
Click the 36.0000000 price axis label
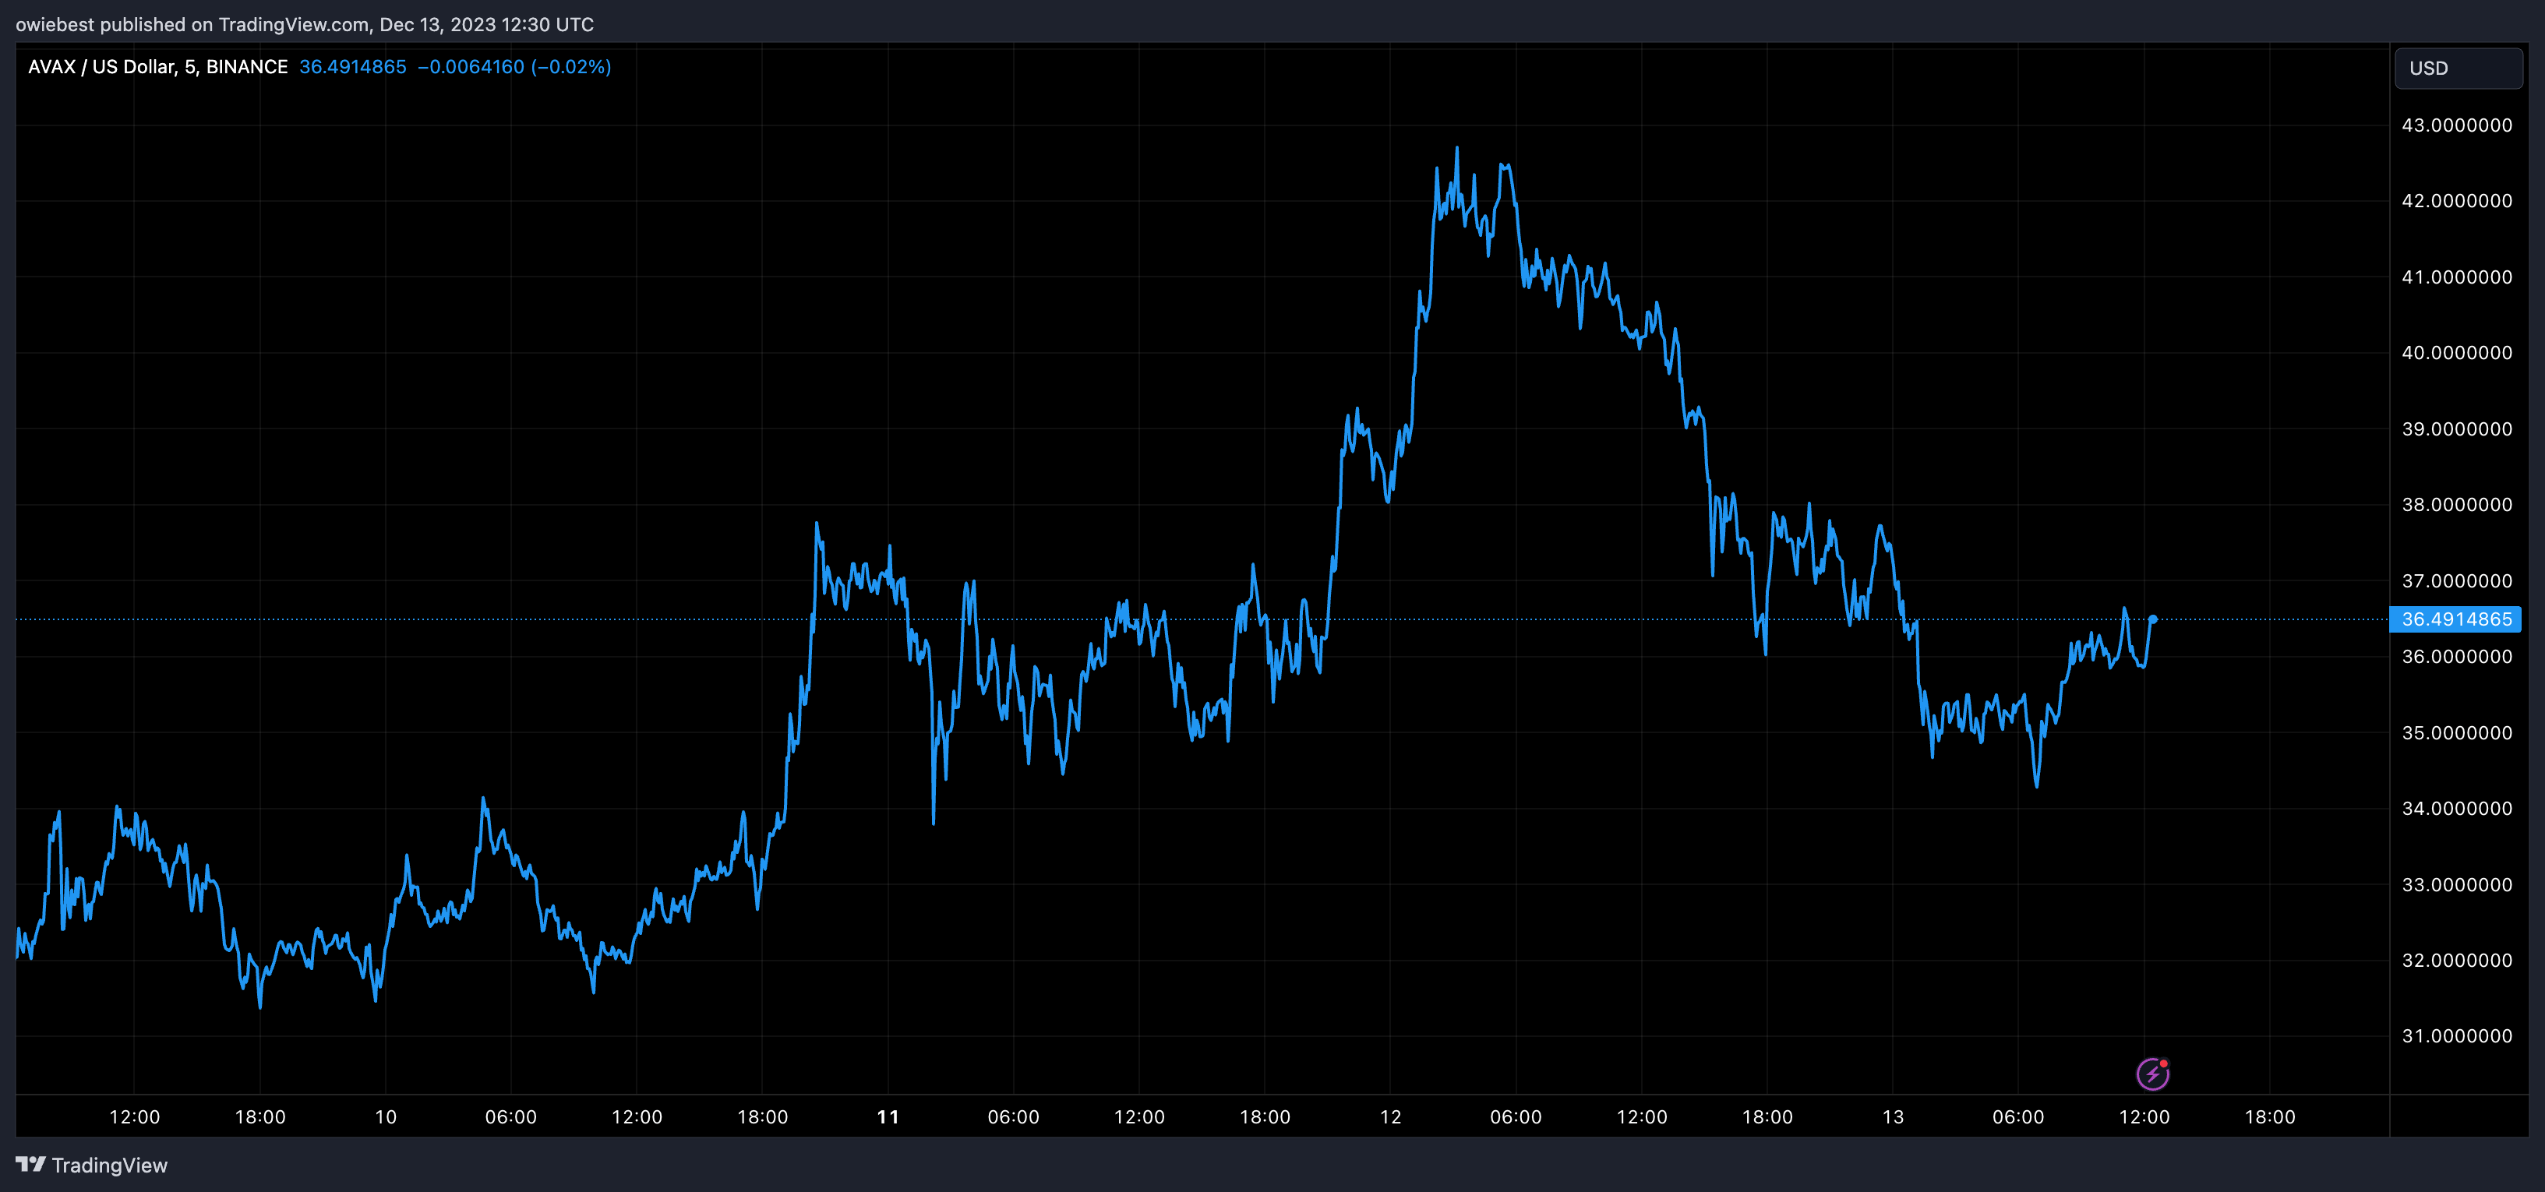(2457, 657)
